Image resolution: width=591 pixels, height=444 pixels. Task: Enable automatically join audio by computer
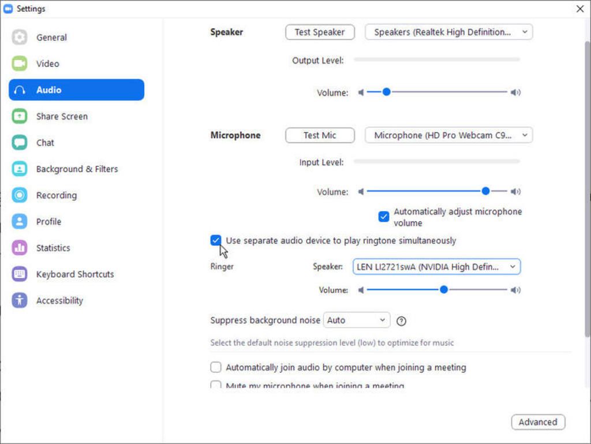coord(216,367)
